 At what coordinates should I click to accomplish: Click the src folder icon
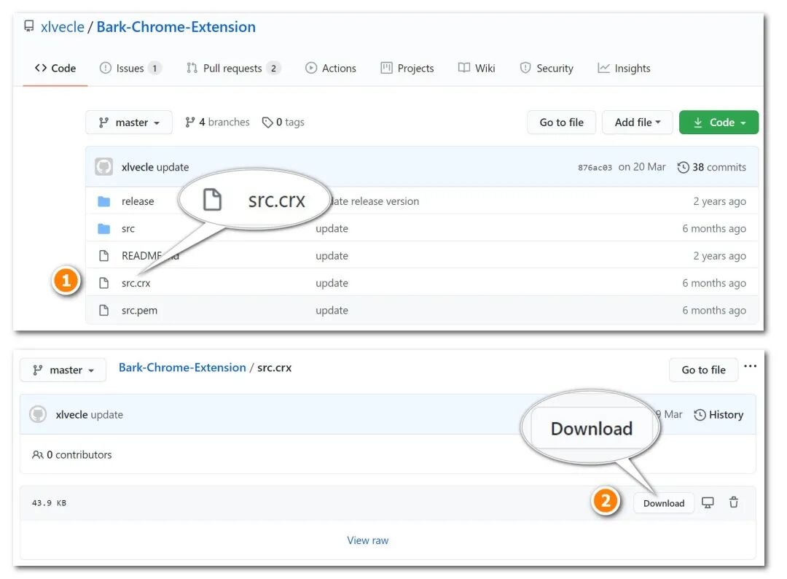tap(104, 228)
